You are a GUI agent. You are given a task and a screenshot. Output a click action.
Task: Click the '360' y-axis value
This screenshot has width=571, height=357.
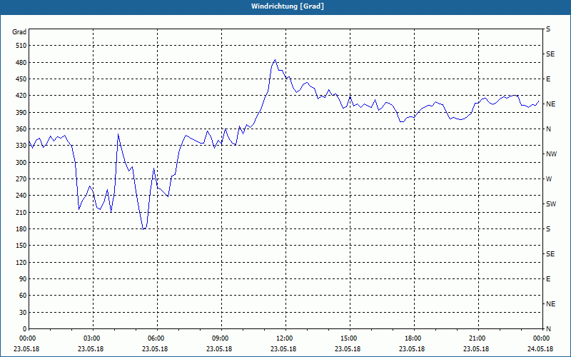[x=21, y=129]
